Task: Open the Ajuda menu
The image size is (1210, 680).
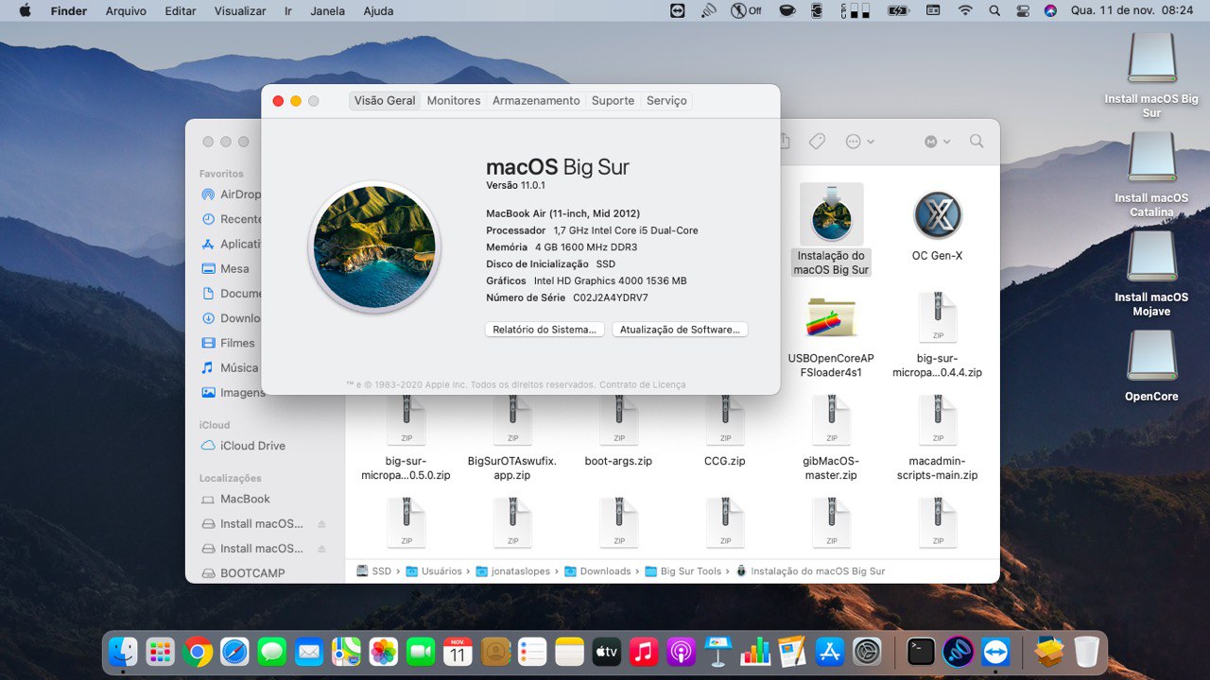Action: click(378, 11)
